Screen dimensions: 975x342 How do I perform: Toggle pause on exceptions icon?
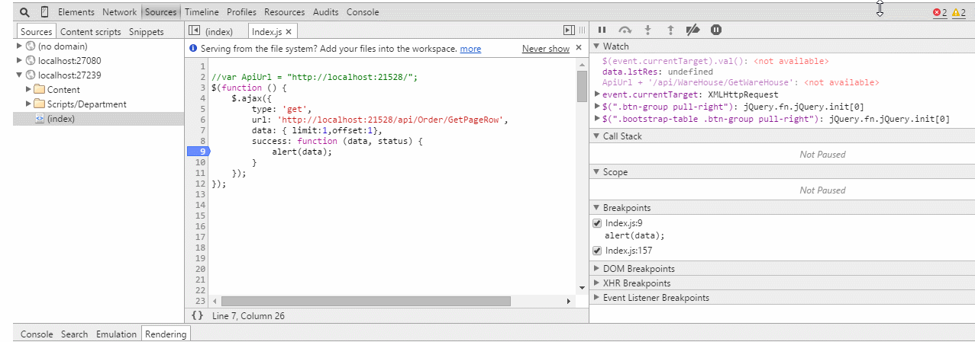click(716, 30)
